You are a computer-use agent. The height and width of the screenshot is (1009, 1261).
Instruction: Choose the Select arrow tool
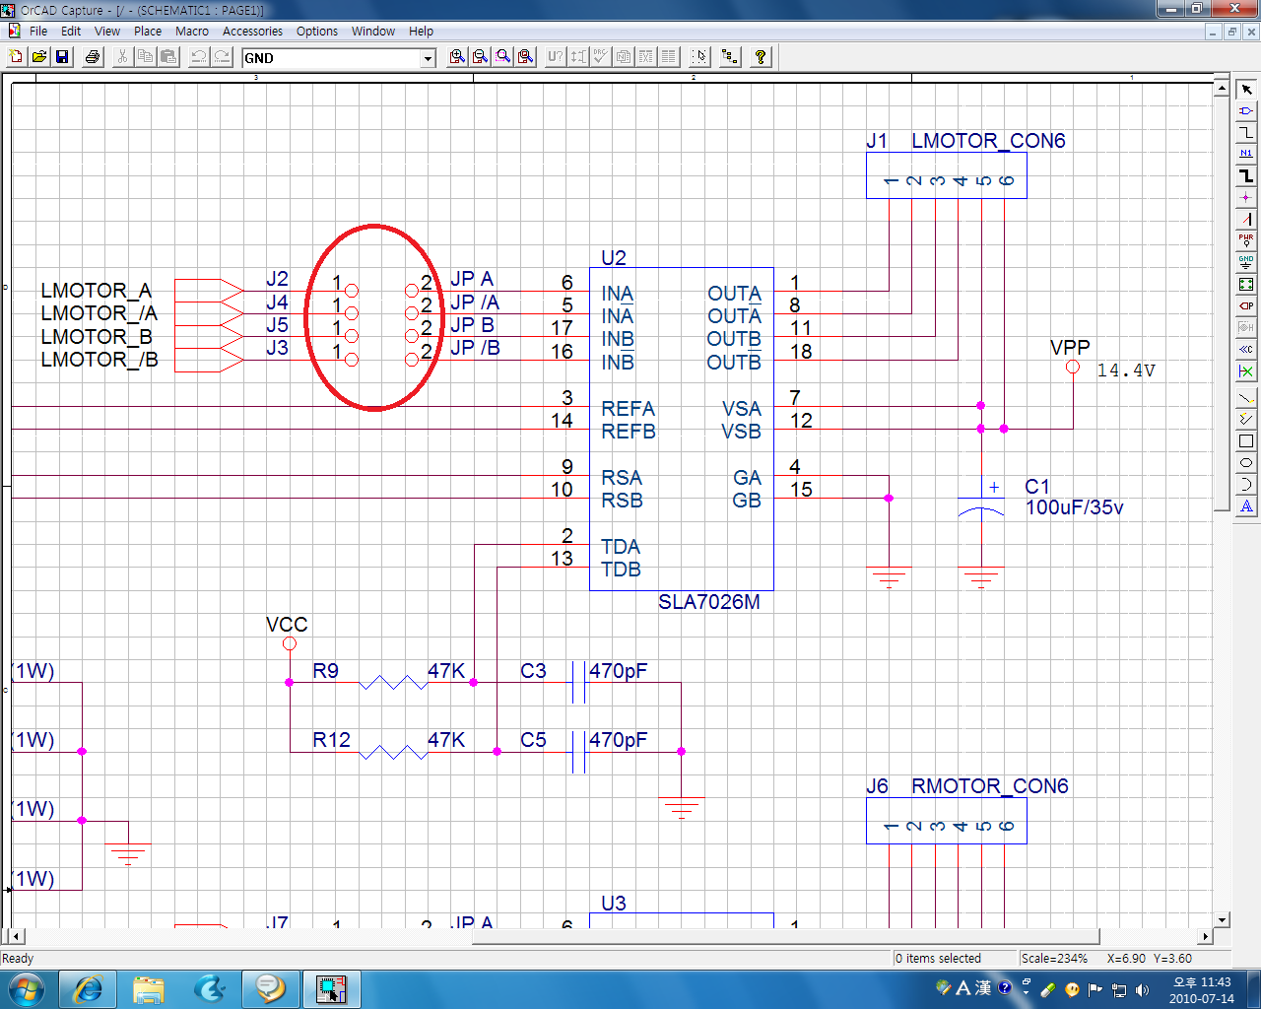click(x=1246, y=90)
